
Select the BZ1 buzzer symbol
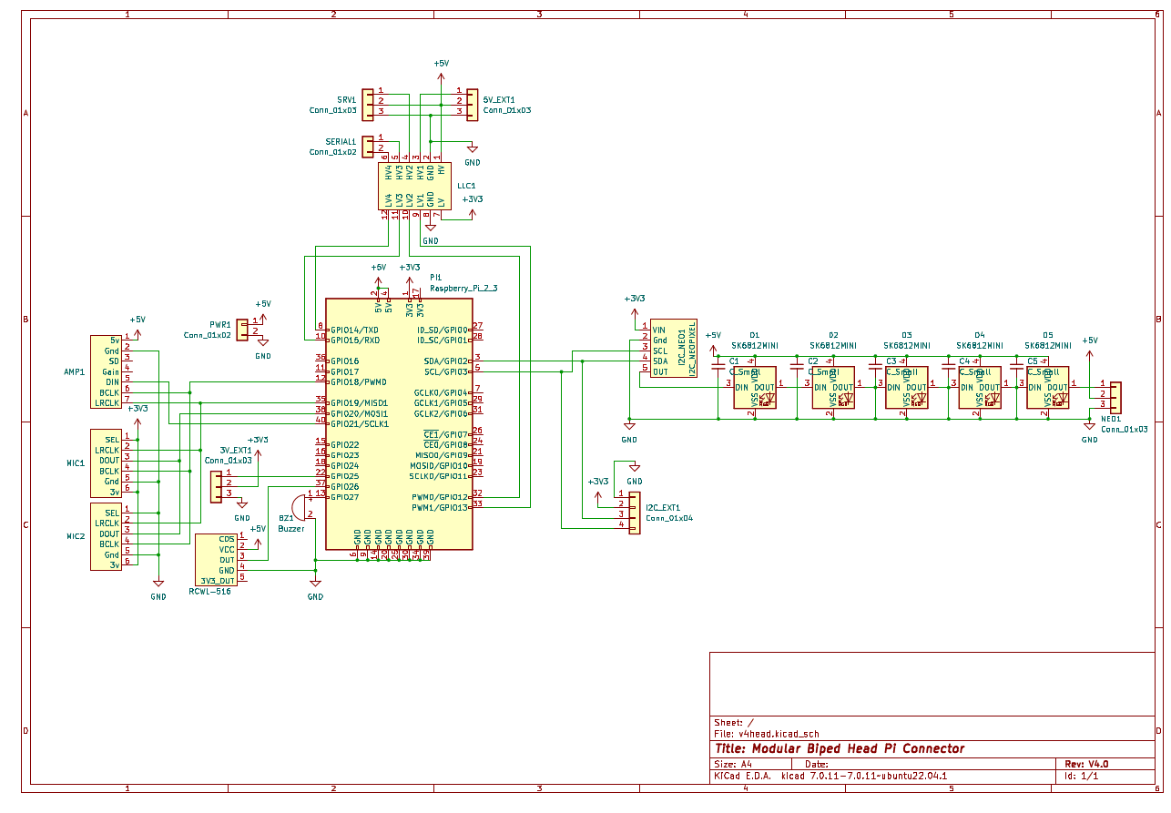point(300,507)
